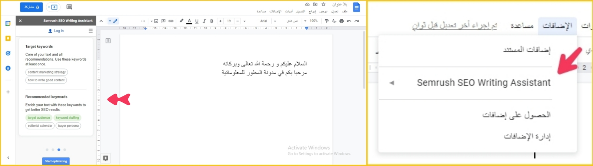Select إضافات المستند in the add-ons menu
The width and height of the screenshot is (593, 166).
527,50
